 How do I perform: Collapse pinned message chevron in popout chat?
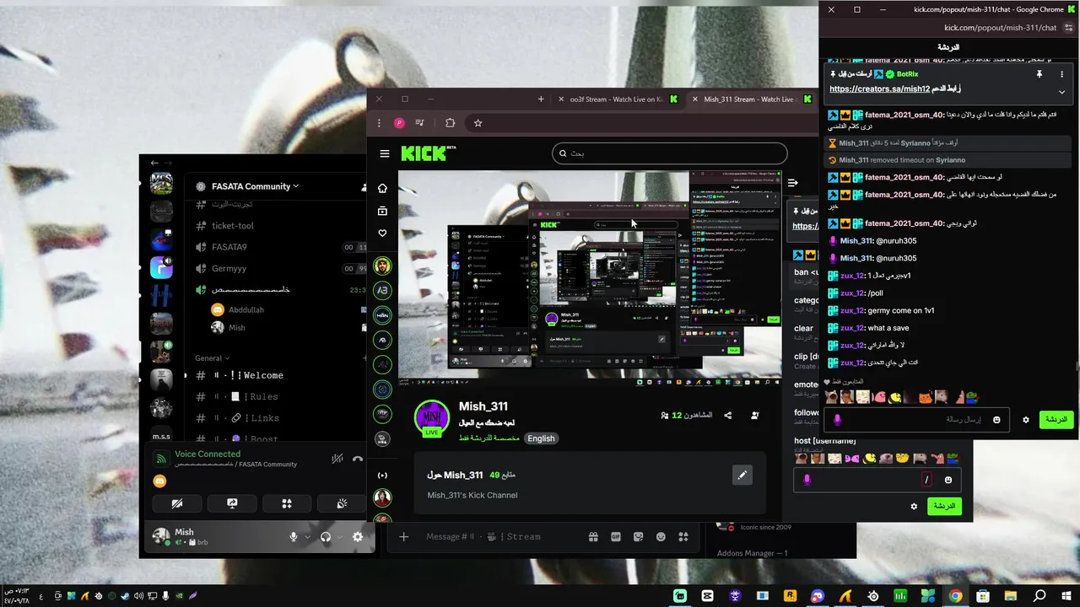(1061, 92)
